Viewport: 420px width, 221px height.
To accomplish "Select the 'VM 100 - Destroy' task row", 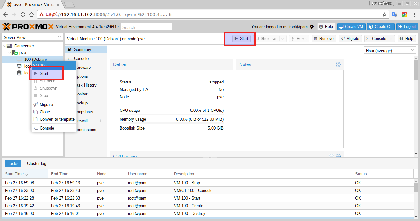I will 208,213.
